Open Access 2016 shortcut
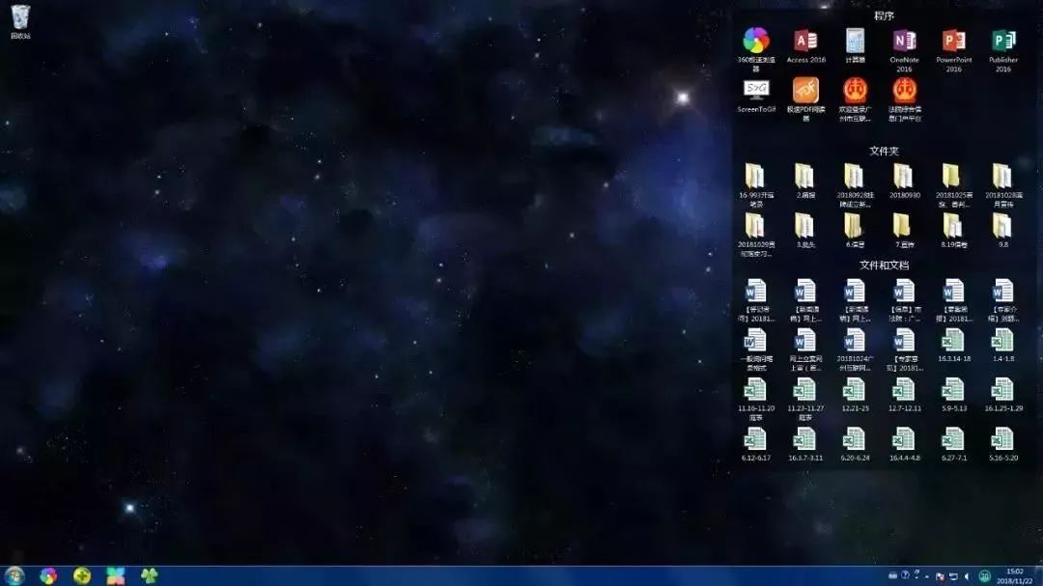This screenshot has height=586, width=1043. pyautogui.click(x=805, y=42)
